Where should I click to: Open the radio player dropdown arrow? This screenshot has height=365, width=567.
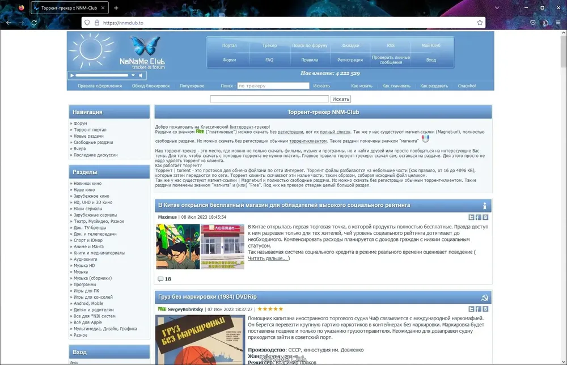133,75
